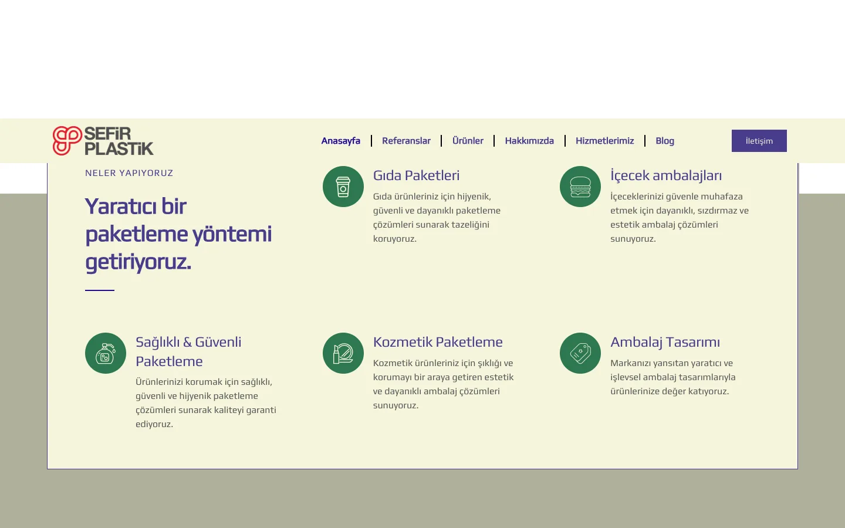The height and width of the screenshot is (528, 845).
Task: Open the Hakkımızda page
Action: pos(529,141)
